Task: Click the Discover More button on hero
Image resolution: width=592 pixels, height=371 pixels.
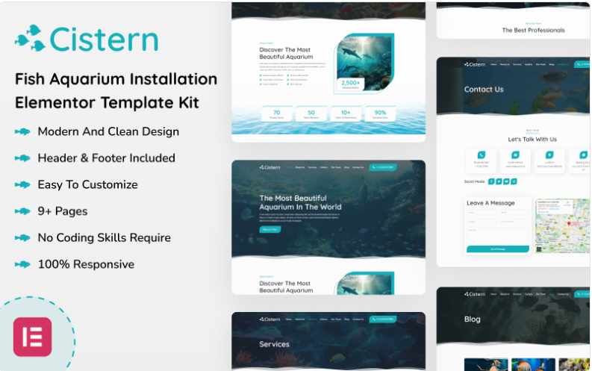Action: tap(270, 229)
